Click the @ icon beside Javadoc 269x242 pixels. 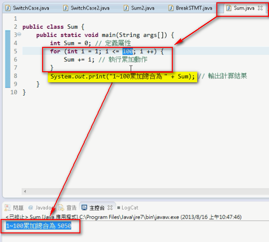(31, 208)
